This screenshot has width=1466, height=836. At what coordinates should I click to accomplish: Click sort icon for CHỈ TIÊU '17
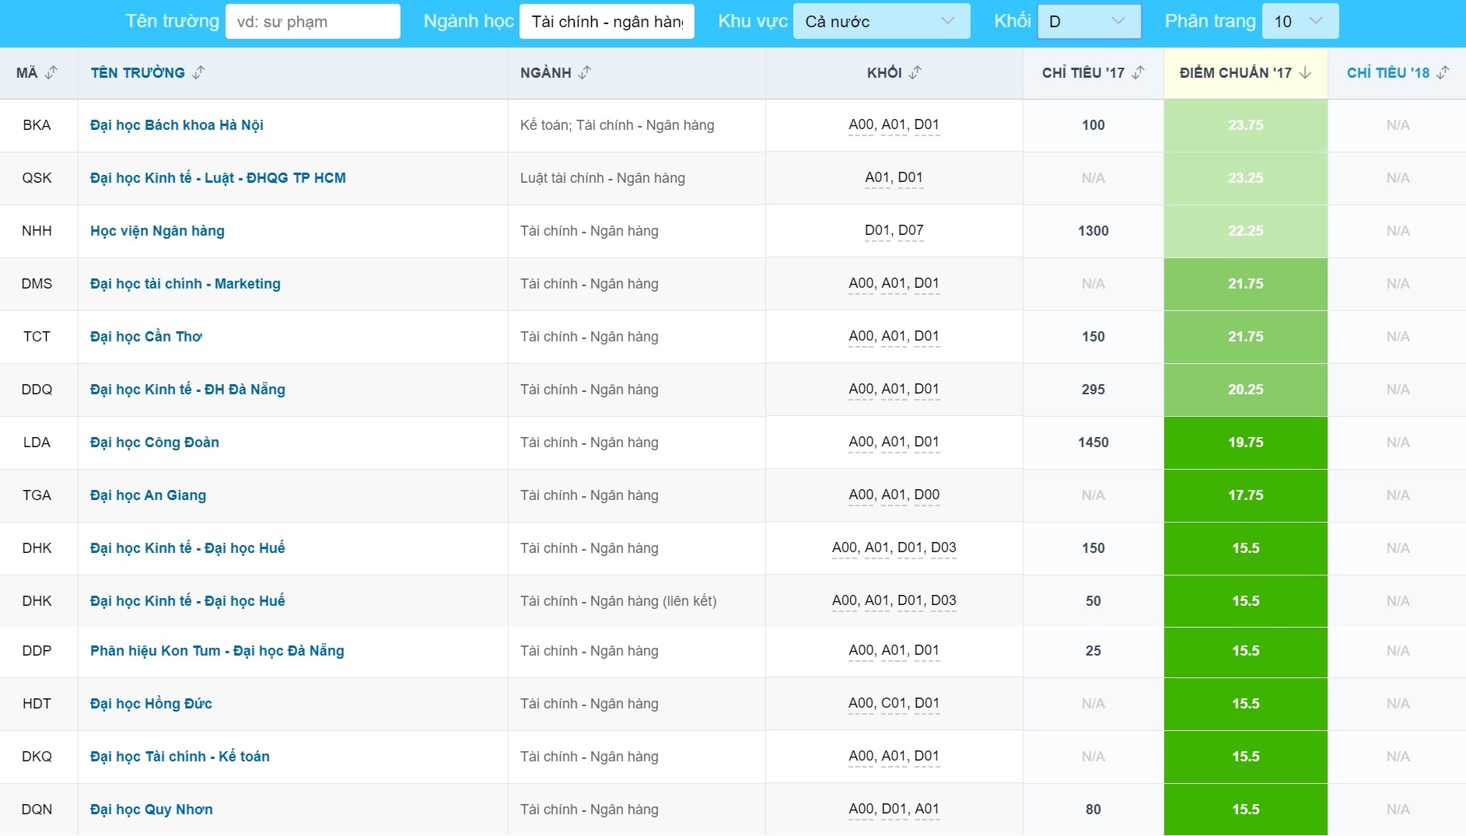[1138, 72]
